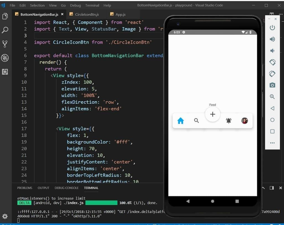This screenshot has height=225, width=284.
Task: Select the BottomNavigationBar.js tab
Action: [x=39, y=15]
